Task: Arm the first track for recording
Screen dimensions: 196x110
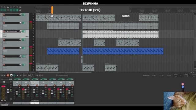Action: click(x=4, y=15)
